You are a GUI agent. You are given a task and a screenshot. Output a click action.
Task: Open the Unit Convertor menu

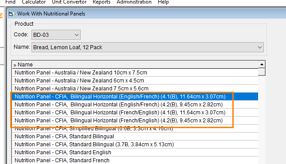tap(69, 2)
